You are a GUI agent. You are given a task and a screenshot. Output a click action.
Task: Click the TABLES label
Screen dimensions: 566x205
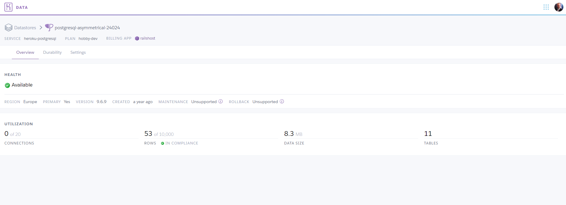pyautogui.click(x=431, y=143)
